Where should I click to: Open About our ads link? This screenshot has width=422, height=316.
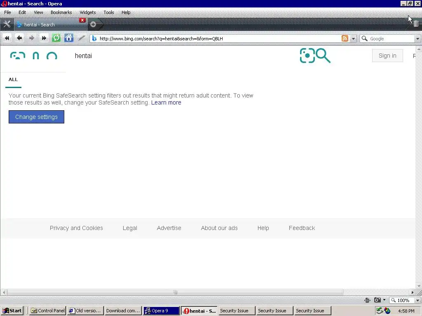(x=219, y=228)
